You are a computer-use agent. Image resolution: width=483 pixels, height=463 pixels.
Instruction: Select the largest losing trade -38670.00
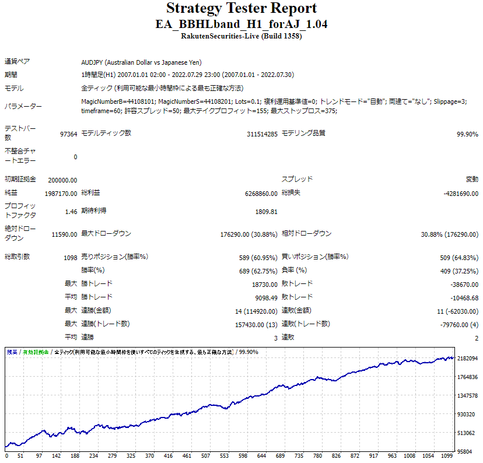coord(464,285)
